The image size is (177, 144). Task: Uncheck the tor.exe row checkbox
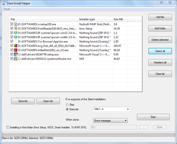click(x=12, y=41)
